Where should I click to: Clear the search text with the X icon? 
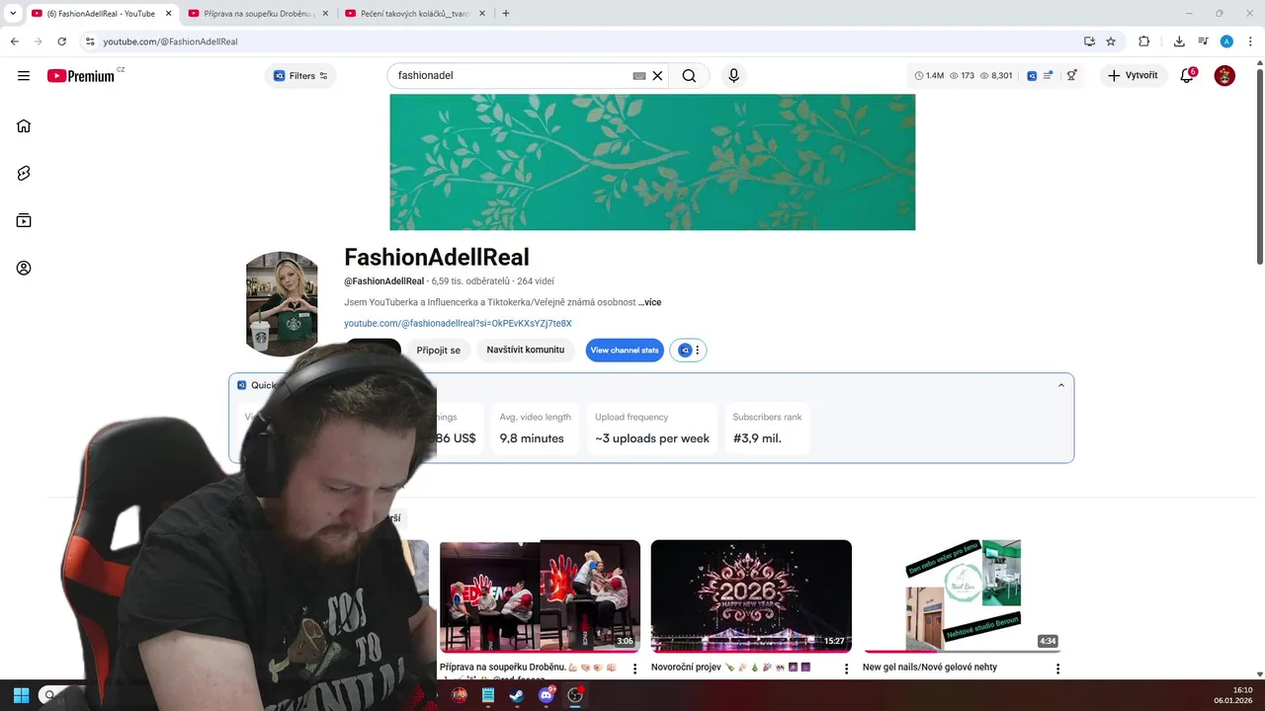tap(657, 76)
